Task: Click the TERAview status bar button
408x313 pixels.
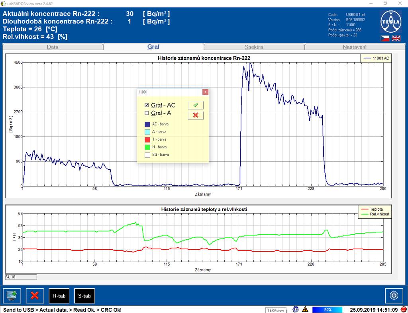Action: (276, 310)
